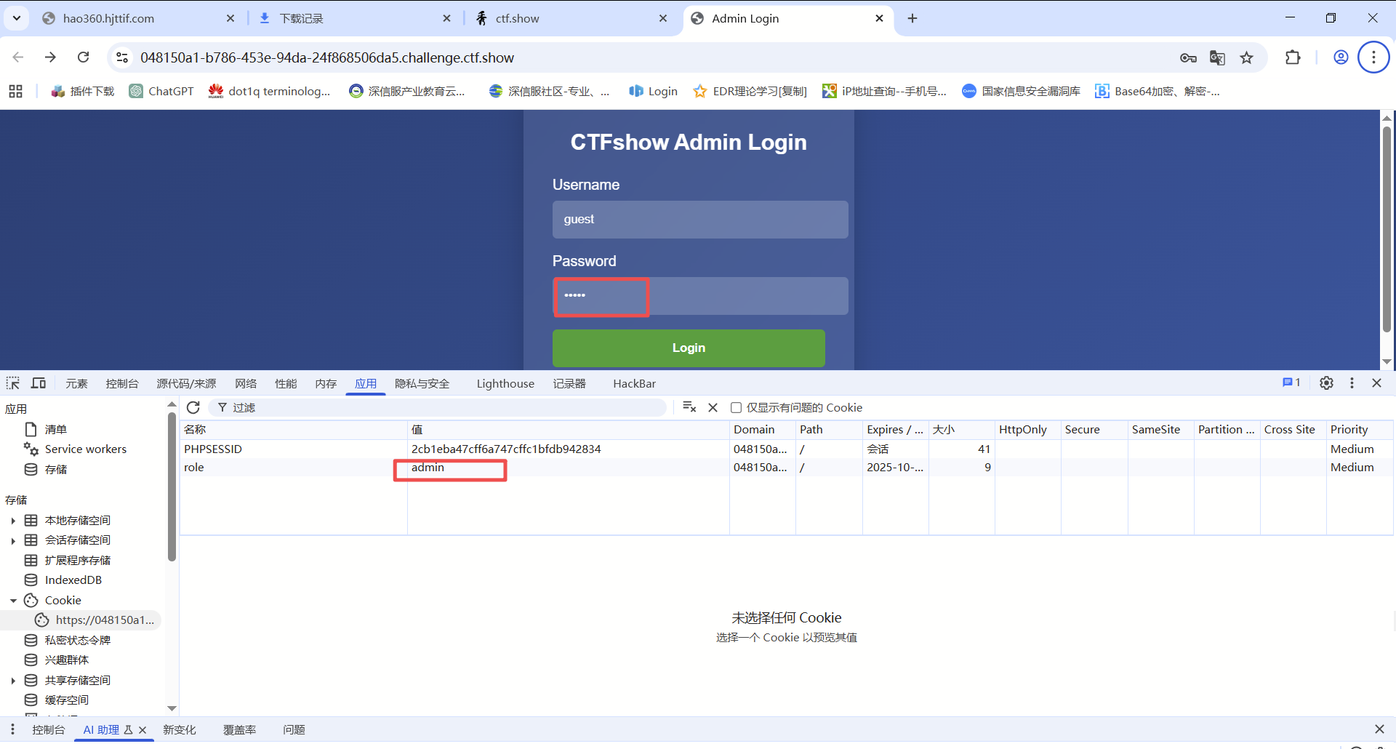The image size is (1396, 749).
Task: Open DevTools settings gear
Action: pos(1326,383)
